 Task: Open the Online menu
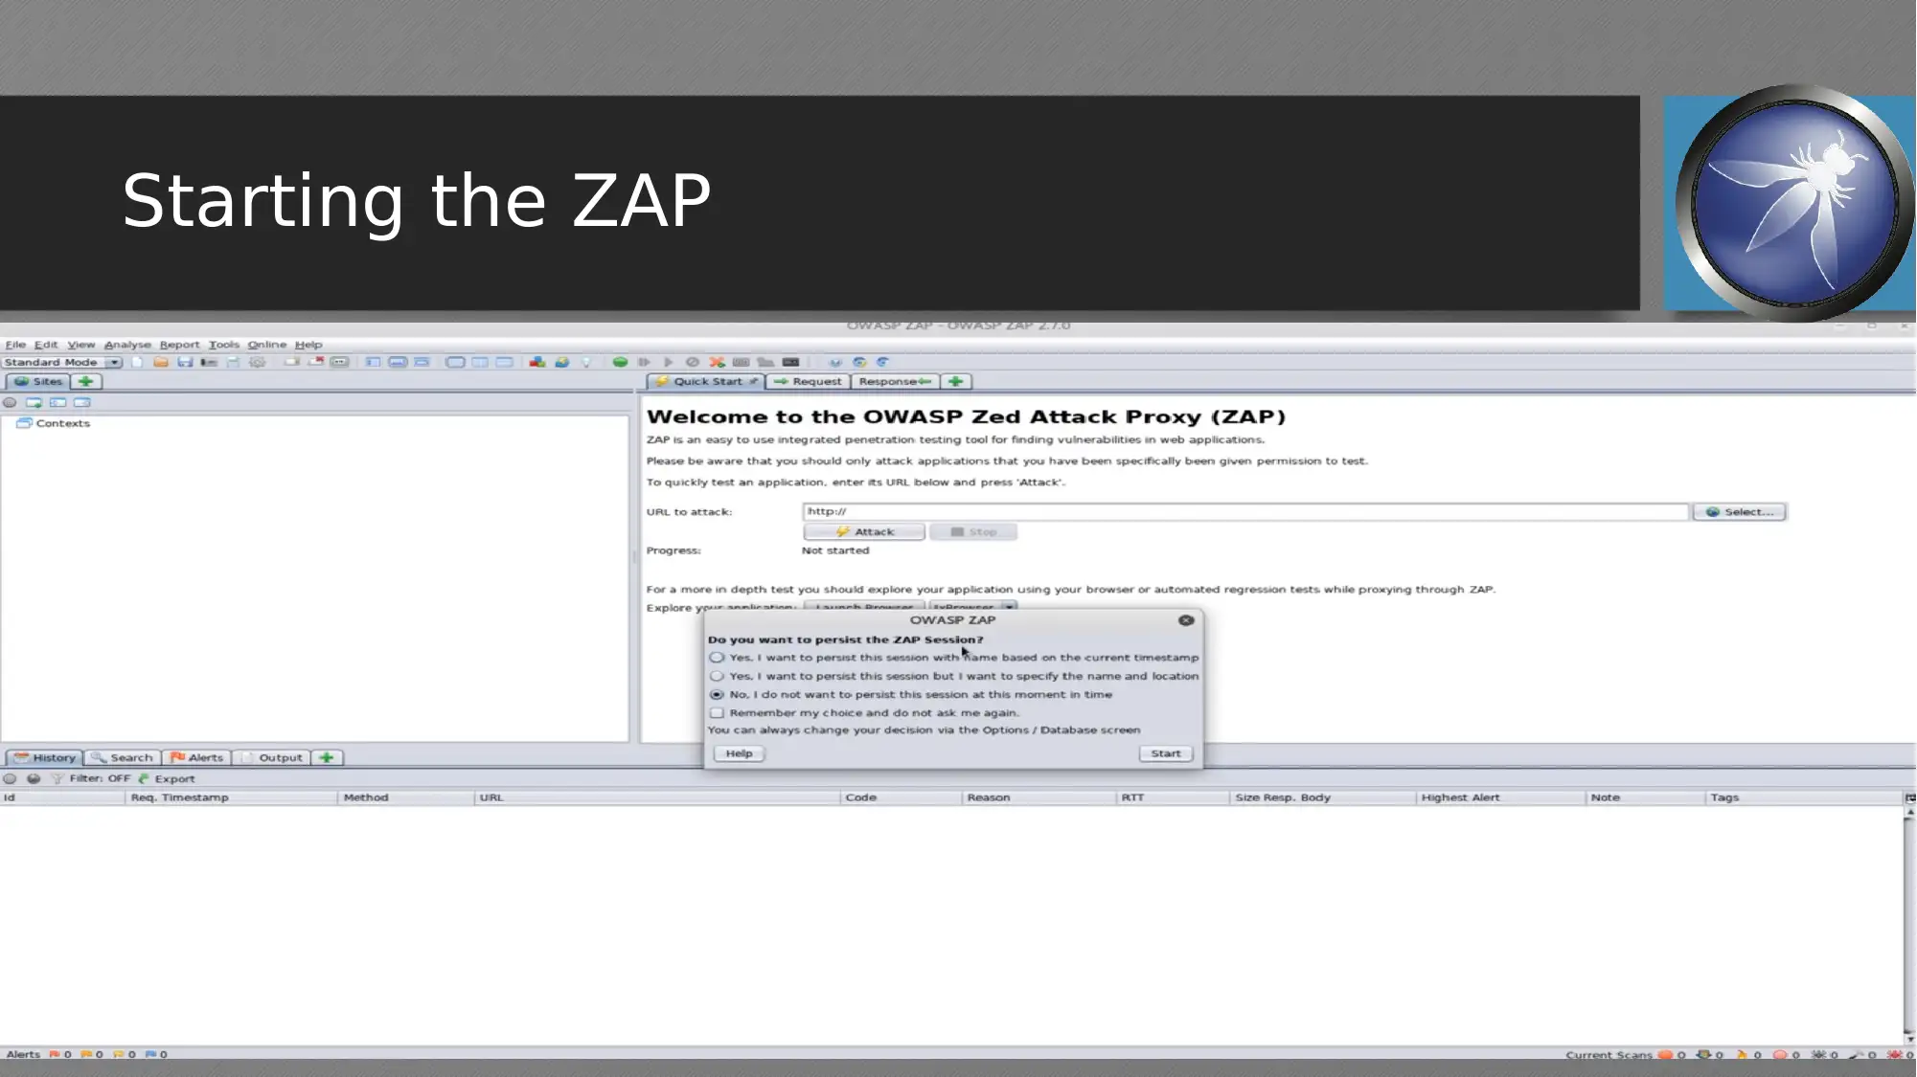click(267, 345)
